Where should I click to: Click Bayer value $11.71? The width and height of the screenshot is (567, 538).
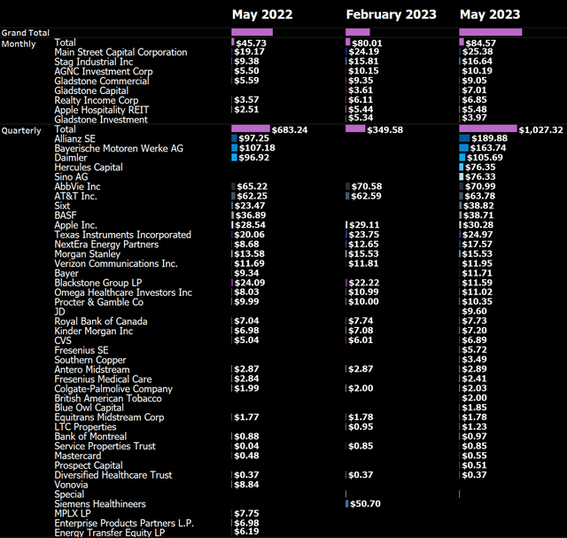tap(477, 273)
